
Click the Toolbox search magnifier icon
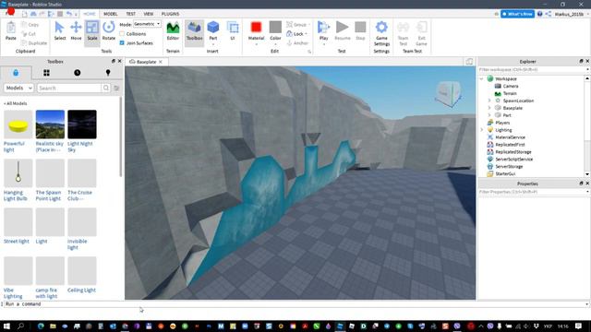coord(106,88)
